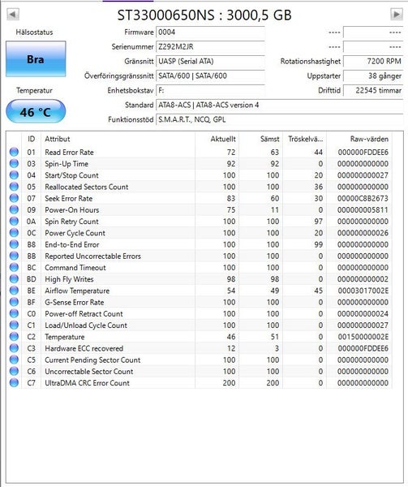
Task: Go to previous disk with left arrow
Action: coord(13,15)
